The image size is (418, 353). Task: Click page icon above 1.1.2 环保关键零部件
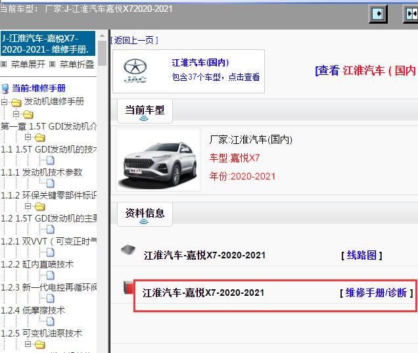(x=50, y=183)
